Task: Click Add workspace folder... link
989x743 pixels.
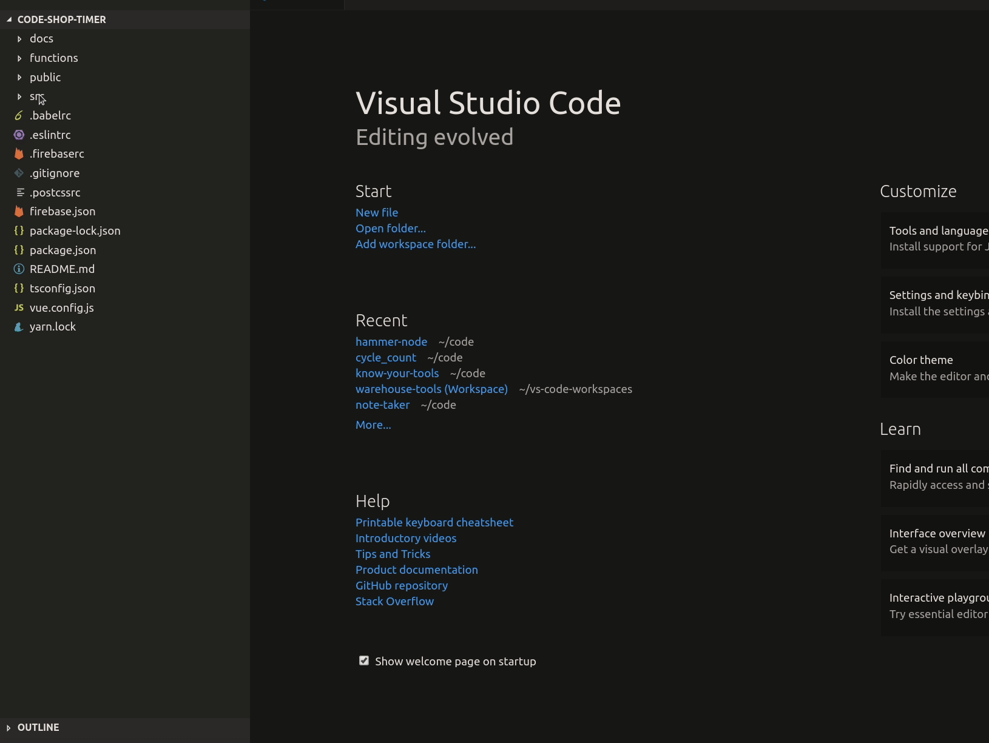Action: coord(416,244)
